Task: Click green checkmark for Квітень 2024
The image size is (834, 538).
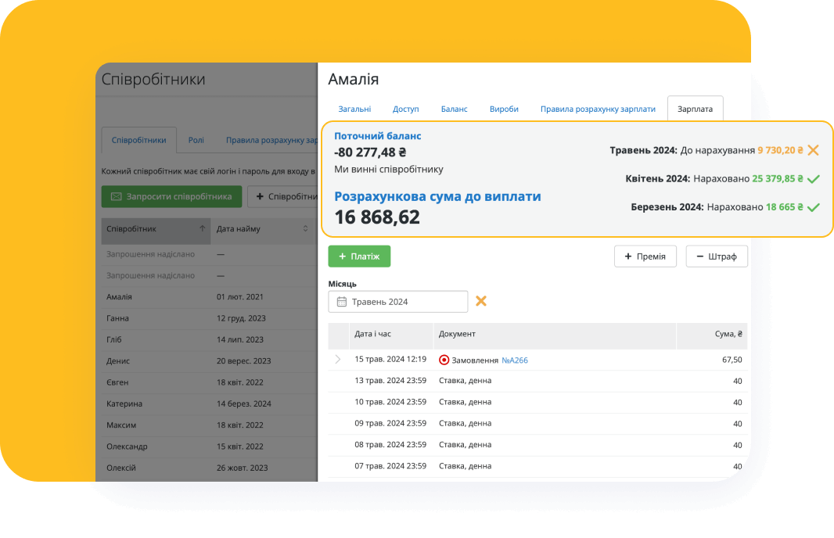Action: [813, 179]
